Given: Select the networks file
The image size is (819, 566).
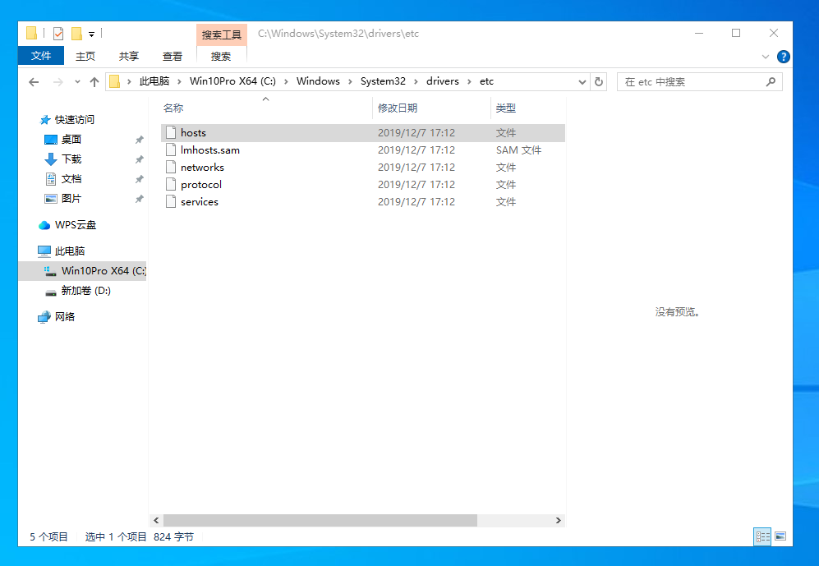Looking at the screenshot, I should coord(363,167).
